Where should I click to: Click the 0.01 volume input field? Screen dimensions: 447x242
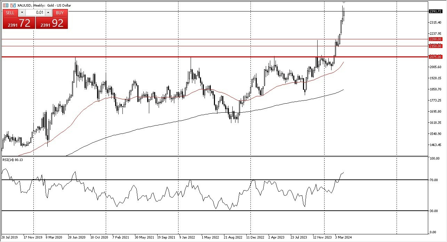(x=35, y=13)
